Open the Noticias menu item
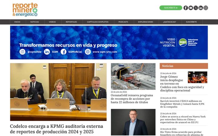Image resolution: width=218 pixels, height=136 pixels. 35,22
